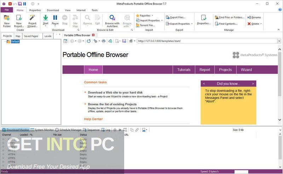Click the Rename command
Screen dimensions: 283x174
click(254, 17)
